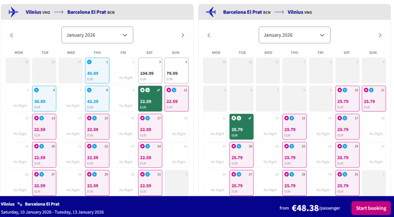Open return January 2026 month dropdown
This screenshot has height=217, width=394.
[x=294, y=35]
